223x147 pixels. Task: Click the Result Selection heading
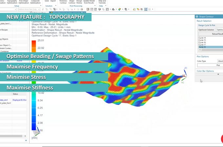pos(204,21)
